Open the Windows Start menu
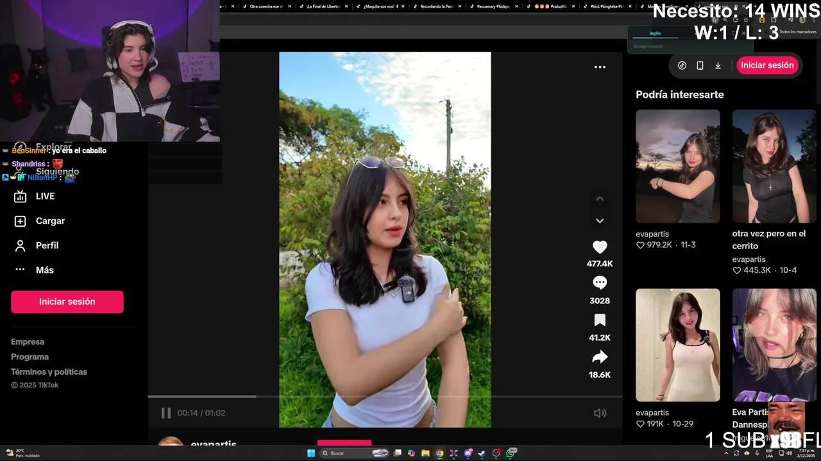 [x=311, y=453]
